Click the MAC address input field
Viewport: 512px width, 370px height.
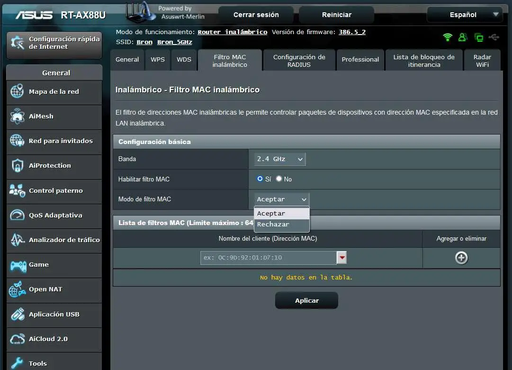pyautogui.click(x=268, y=258)
